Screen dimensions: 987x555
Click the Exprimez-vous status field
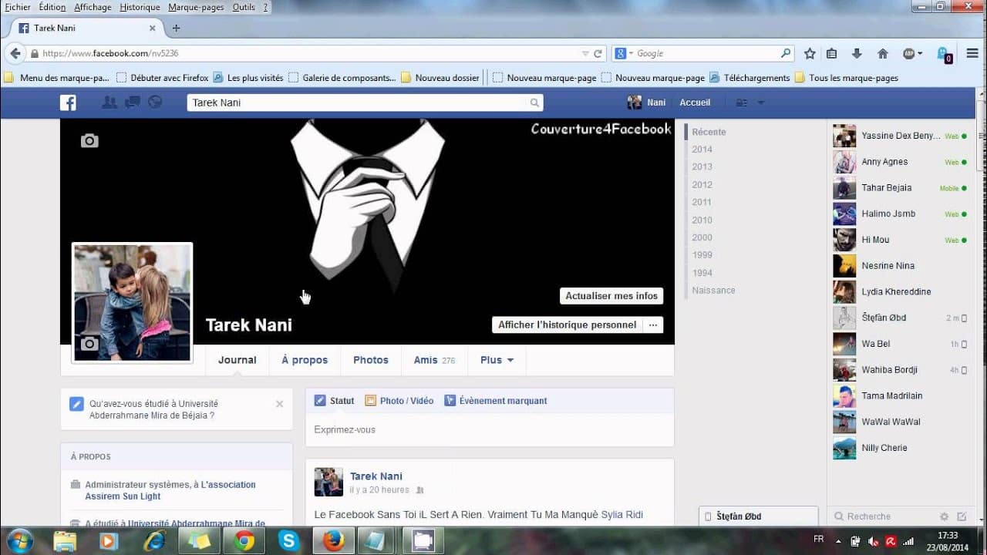tap(490, 430)
